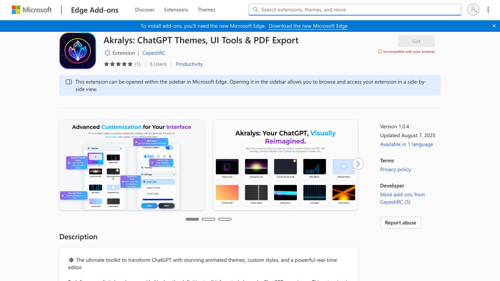Open the Advanced Customization screenshot
Image resolution: width=500 pixels, height=281 pixels.
pos(132,165)
